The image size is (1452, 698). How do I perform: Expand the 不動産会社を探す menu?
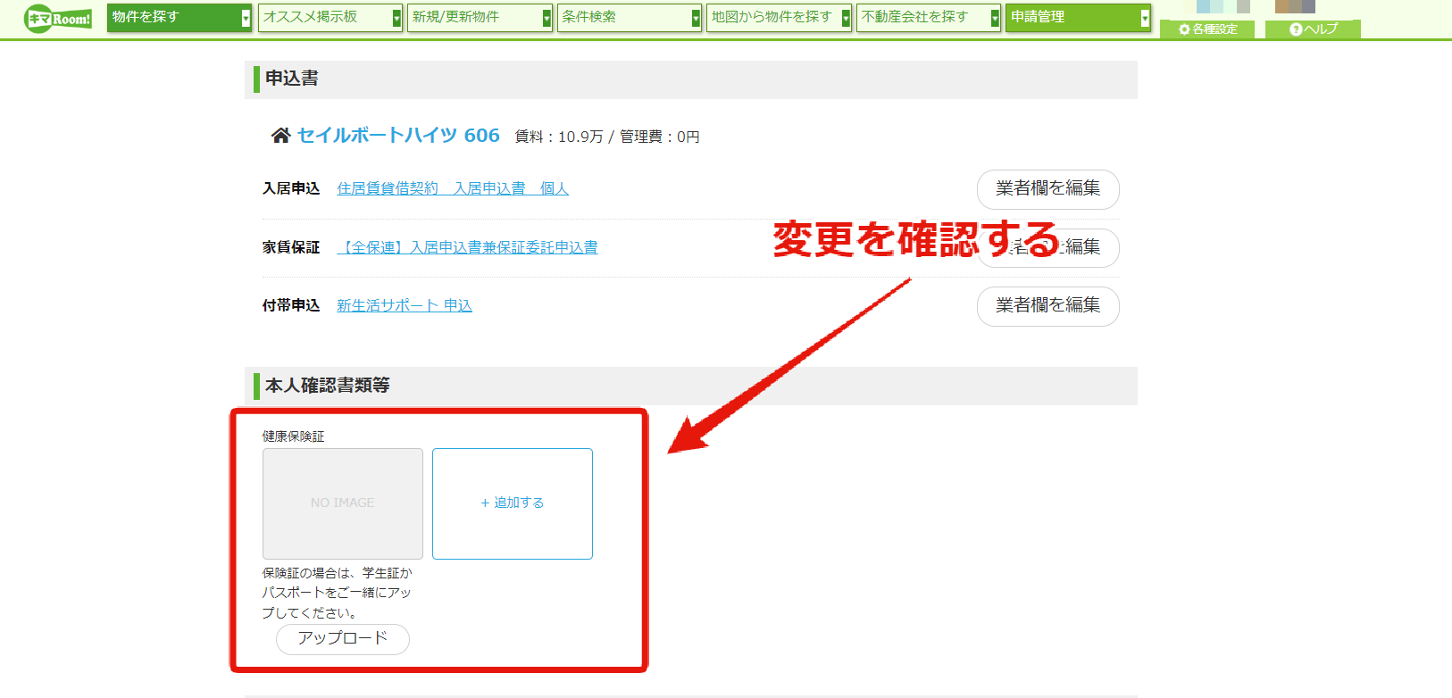(x=929, y=18)
